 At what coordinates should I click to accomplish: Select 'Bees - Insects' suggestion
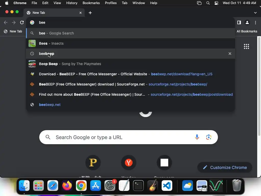point(130,43)
